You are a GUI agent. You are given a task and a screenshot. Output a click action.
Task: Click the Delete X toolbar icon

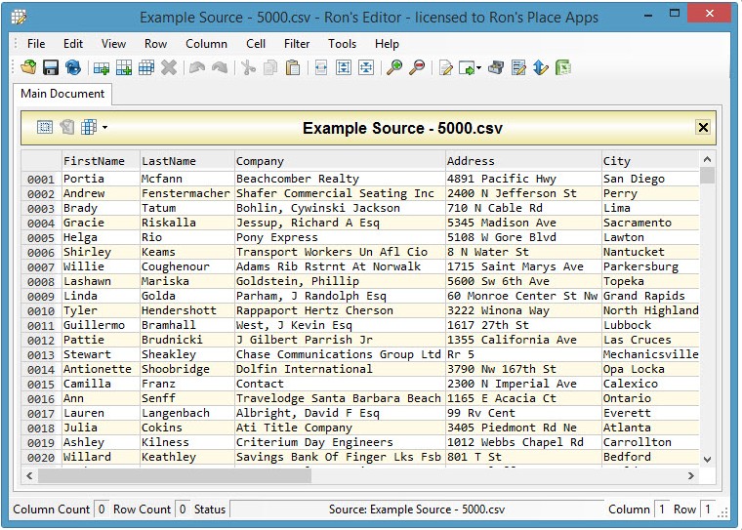pos(169,67)
